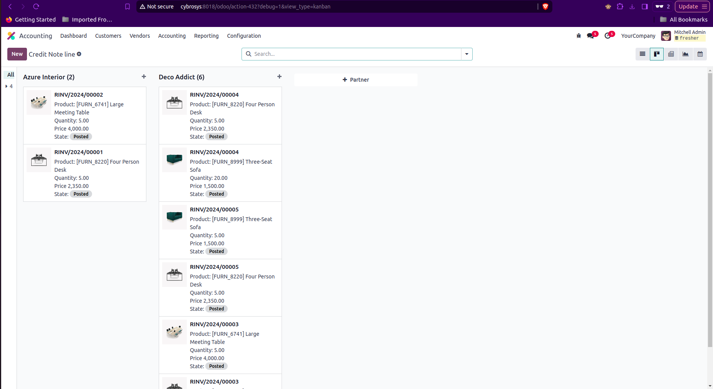Open the browser extensions puzzle icon
Viewport: 713px width, 389px height.
pyautogui.click(x=620, y=7)
